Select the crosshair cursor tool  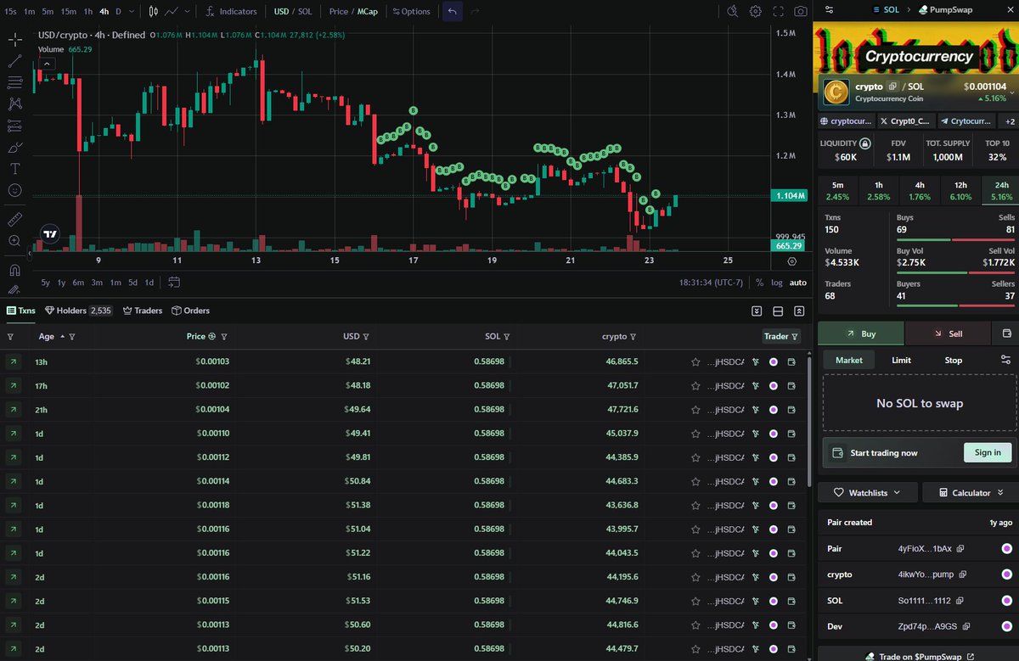pos(14,40)
